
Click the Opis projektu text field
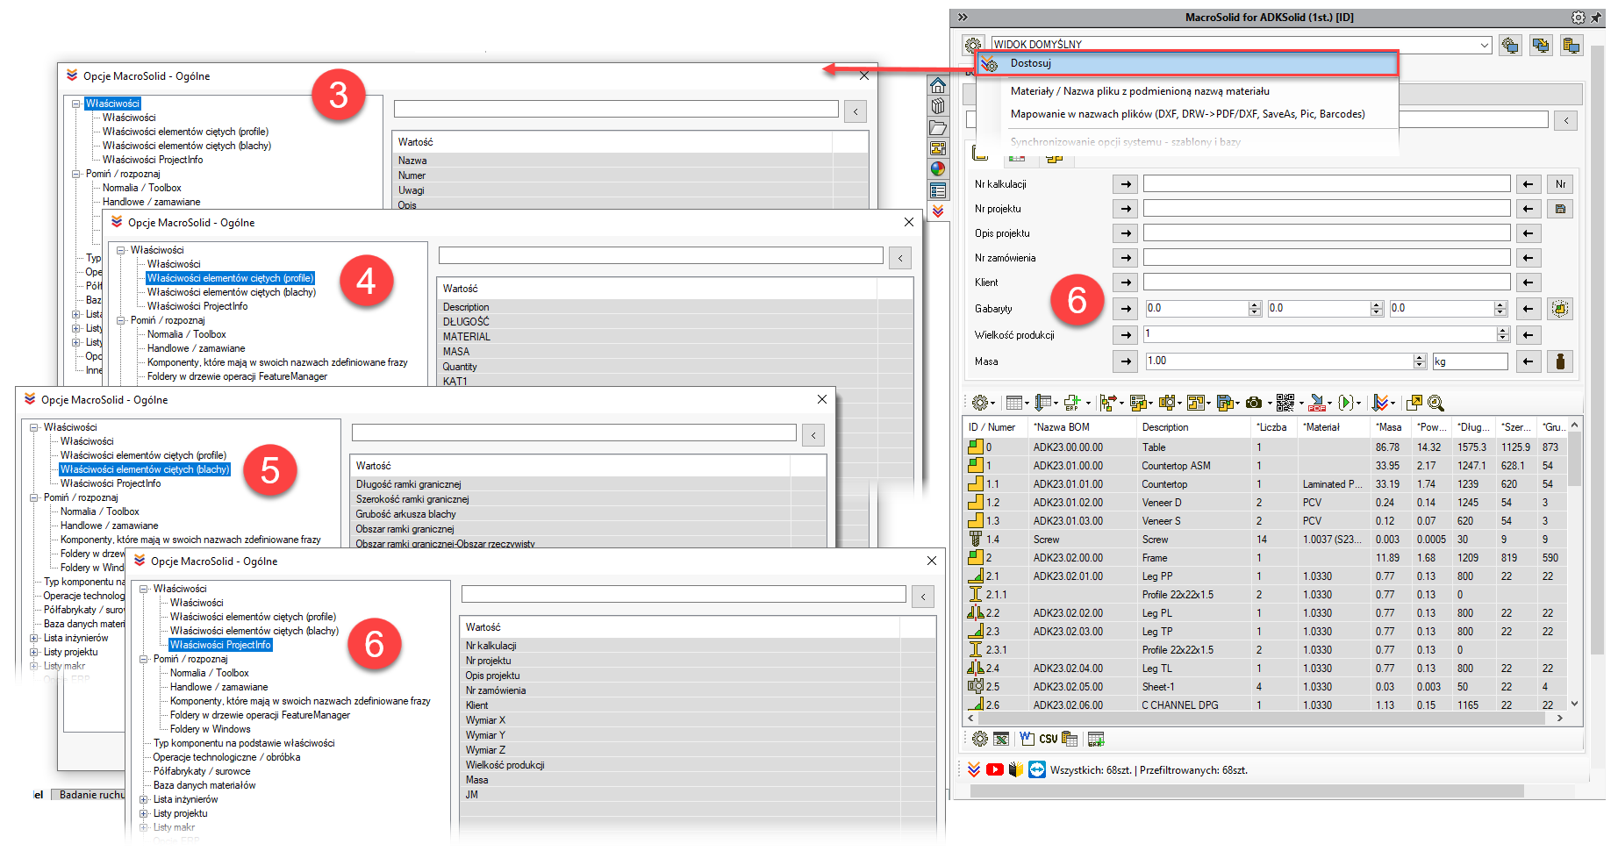click(x=1327, y=233)
